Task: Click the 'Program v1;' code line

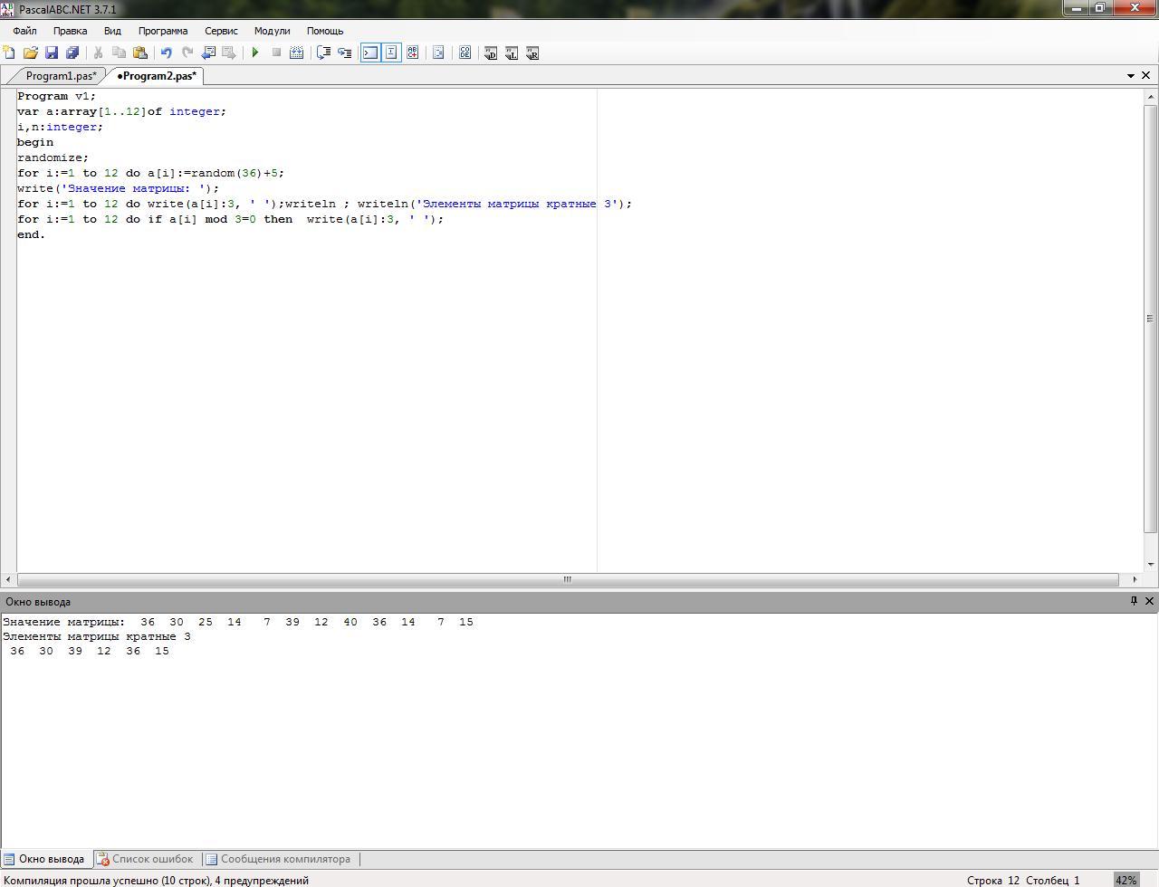Action: pos(56,96)
